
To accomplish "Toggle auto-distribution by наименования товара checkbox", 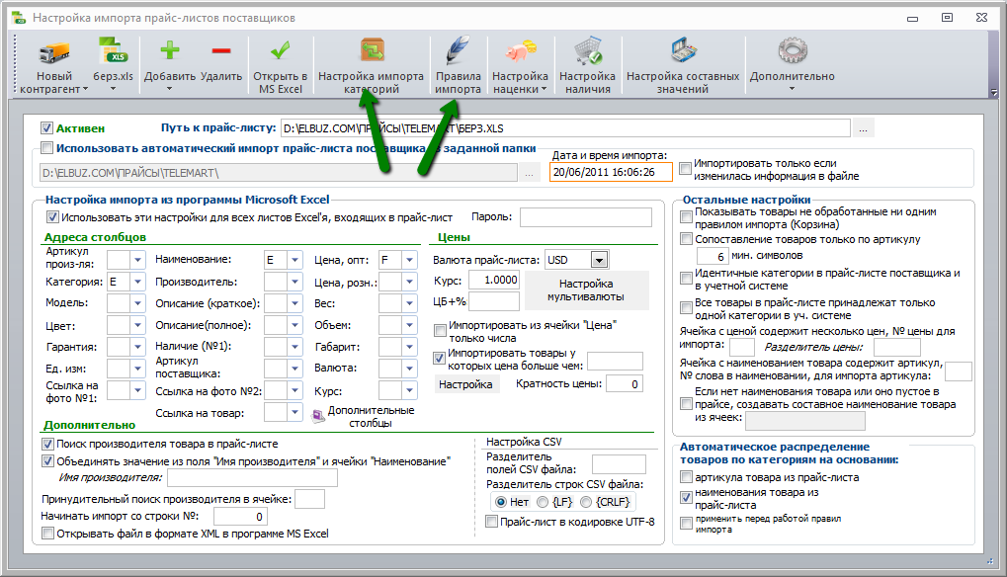I will pyautogui.click(x=686, y=497).
